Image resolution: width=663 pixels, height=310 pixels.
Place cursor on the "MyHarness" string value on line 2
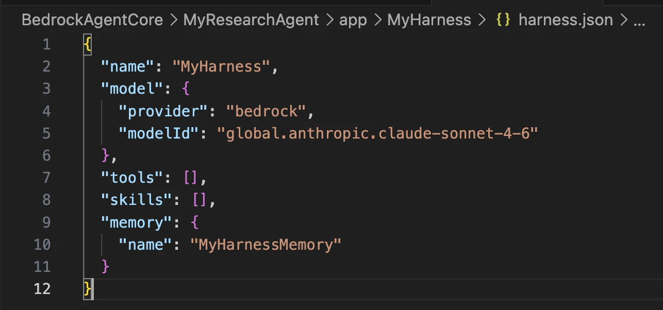pos(221,66)
